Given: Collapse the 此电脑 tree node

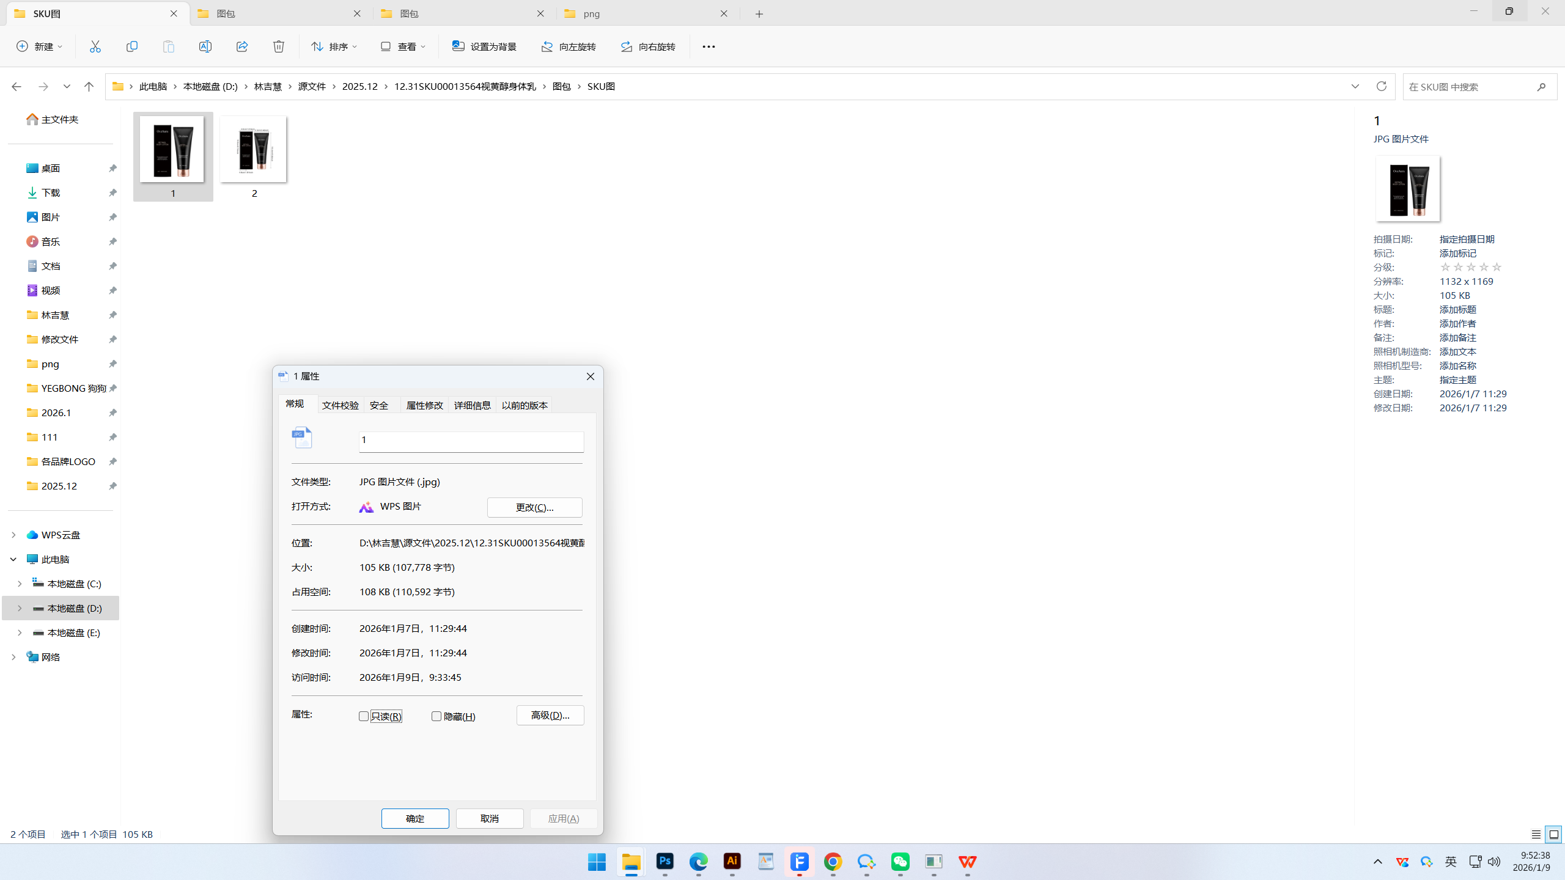Looking at the screenshot, I should point(13,559).
